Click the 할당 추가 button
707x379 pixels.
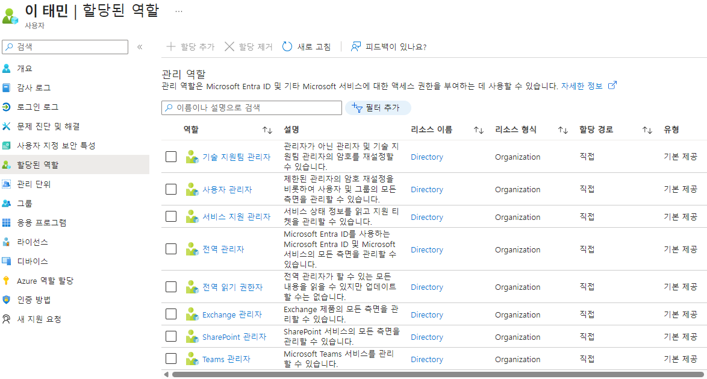tap(190, 46)
